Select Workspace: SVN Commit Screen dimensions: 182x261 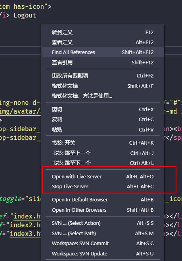coord(103,244)
